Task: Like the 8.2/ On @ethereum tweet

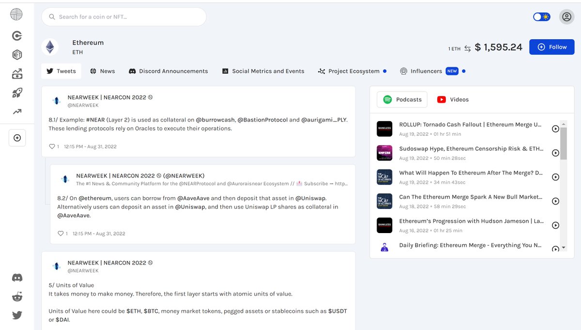Action: [x=61, y=234]
